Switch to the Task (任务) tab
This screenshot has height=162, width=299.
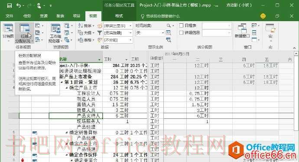pos(27,16)
